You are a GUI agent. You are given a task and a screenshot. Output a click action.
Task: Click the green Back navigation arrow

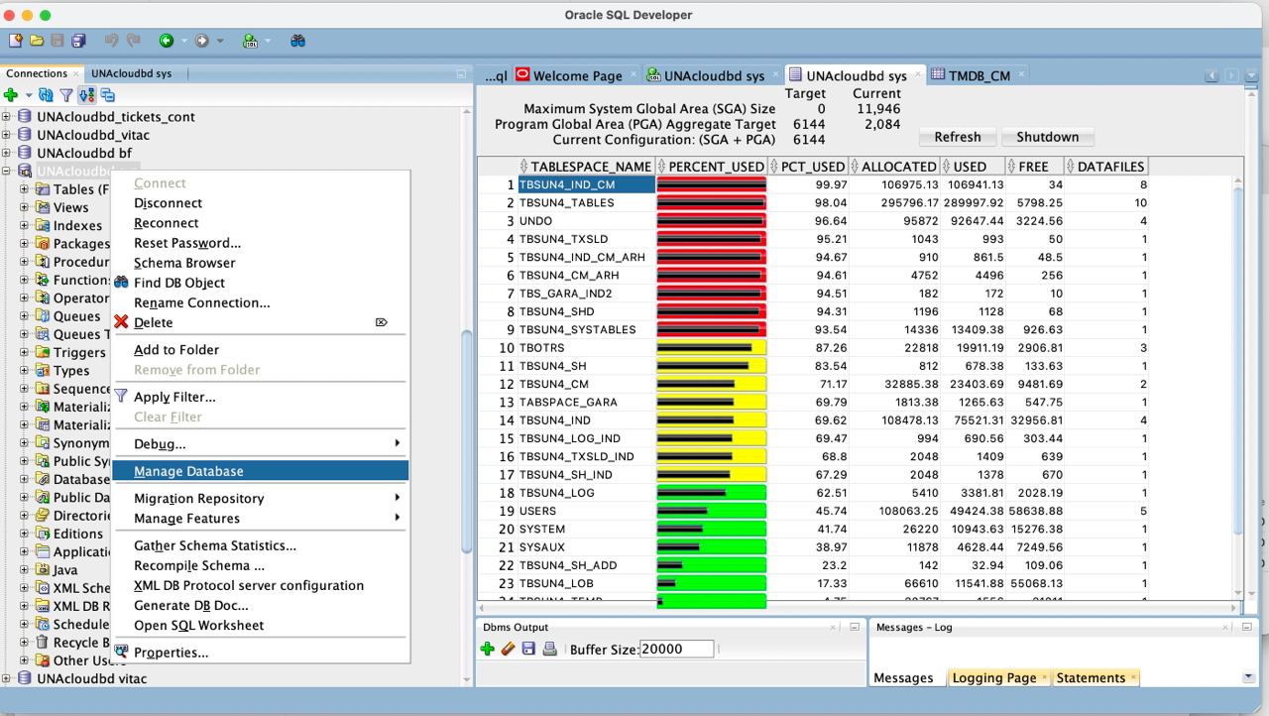(166, 41)
